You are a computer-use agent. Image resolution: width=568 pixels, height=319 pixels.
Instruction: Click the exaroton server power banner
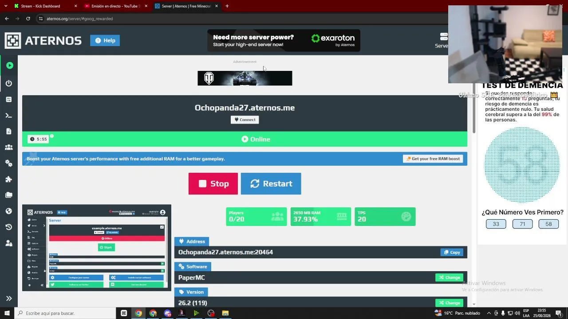coord(284,40)
